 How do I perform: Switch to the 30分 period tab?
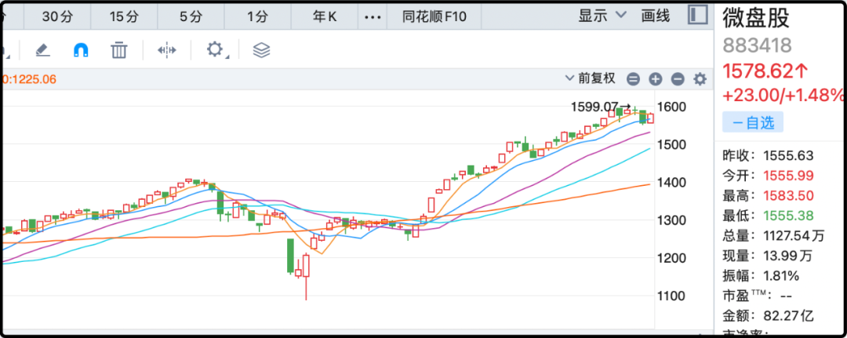click(x=56, y=16)
